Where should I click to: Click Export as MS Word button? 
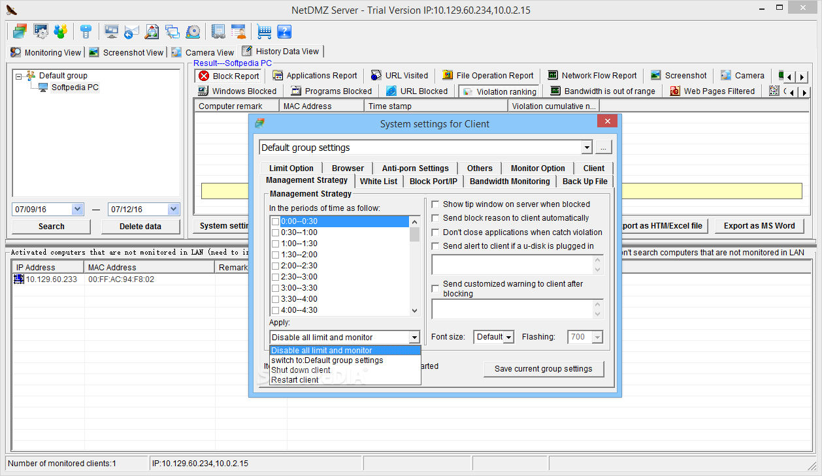click(759, 226)
